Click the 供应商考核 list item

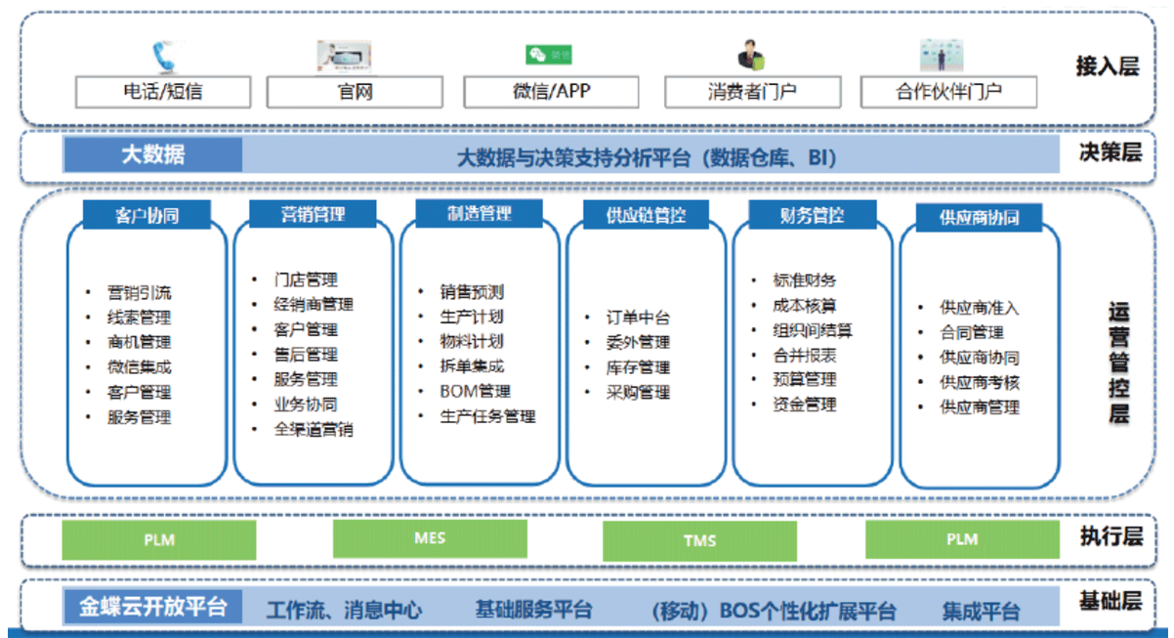tap(980, 383)
